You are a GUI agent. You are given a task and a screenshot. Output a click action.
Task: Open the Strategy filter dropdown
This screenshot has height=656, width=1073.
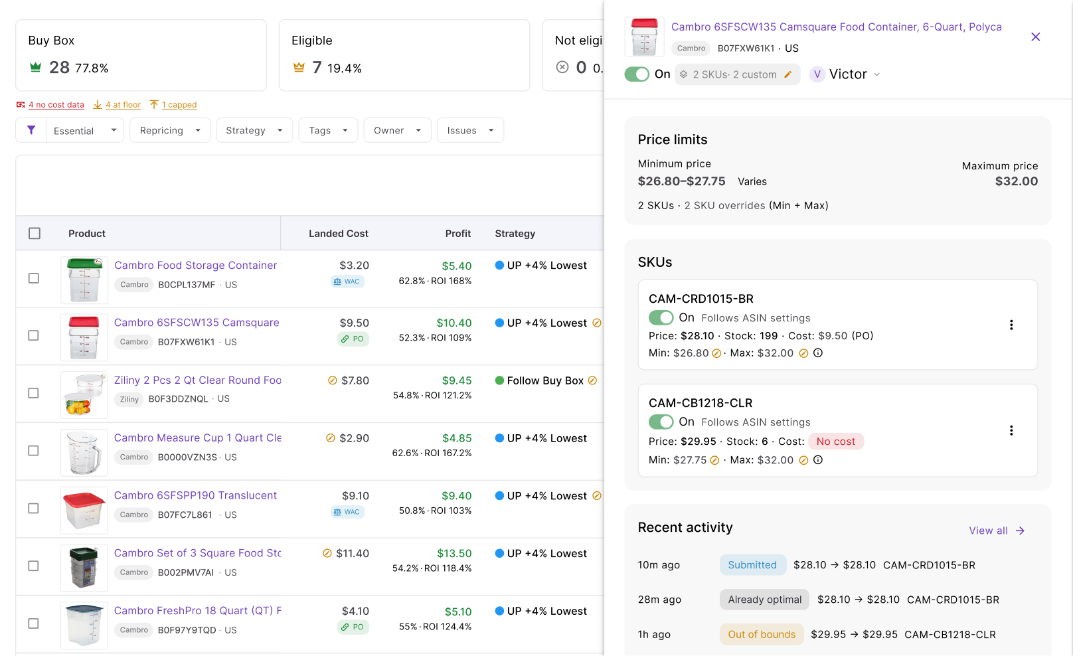point(254,130)
